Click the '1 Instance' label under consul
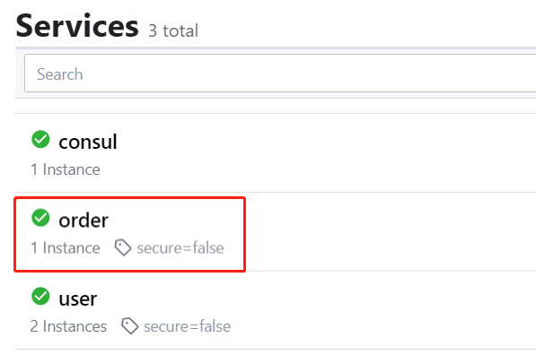The image size is (536, 355). pyautogui.click(x=66, y=169)
